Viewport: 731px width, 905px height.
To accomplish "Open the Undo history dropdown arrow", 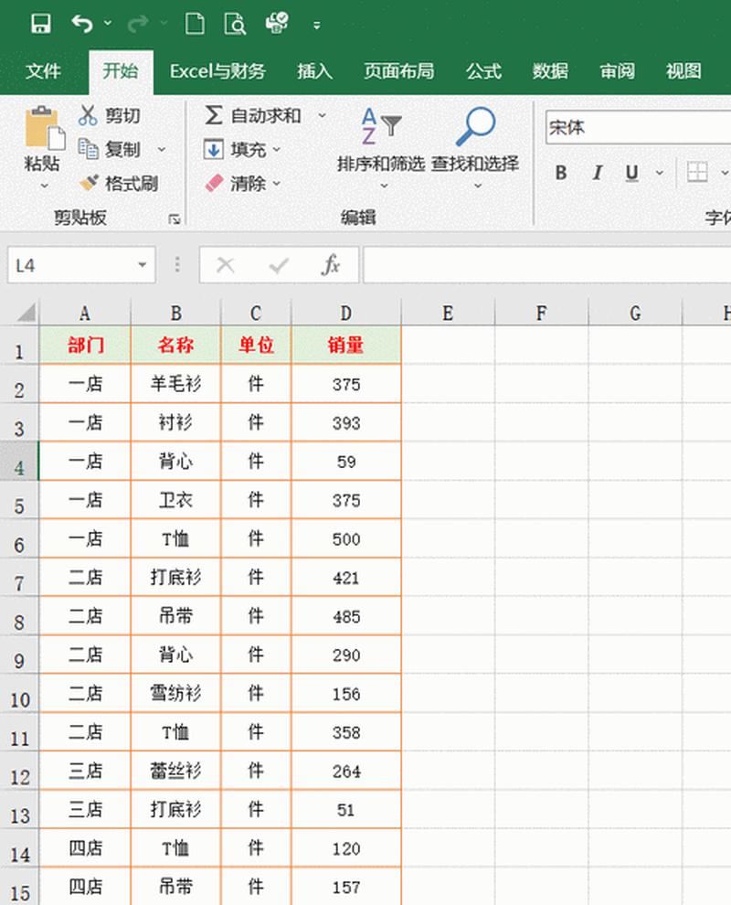I will click(x=108, y=24).
